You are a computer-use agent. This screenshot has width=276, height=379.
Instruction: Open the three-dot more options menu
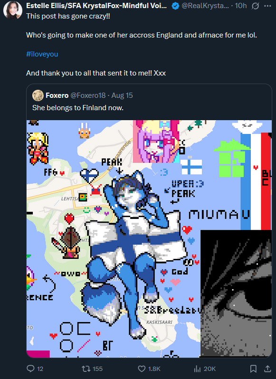click(x=267, y=6)
